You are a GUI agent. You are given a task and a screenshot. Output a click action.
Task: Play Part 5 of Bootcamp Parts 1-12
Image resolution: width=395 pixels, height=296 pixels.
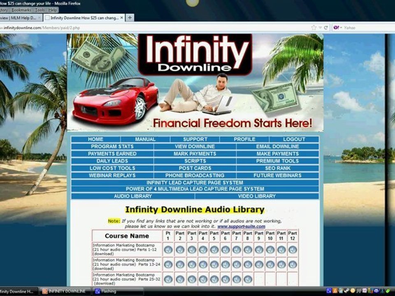214,250
